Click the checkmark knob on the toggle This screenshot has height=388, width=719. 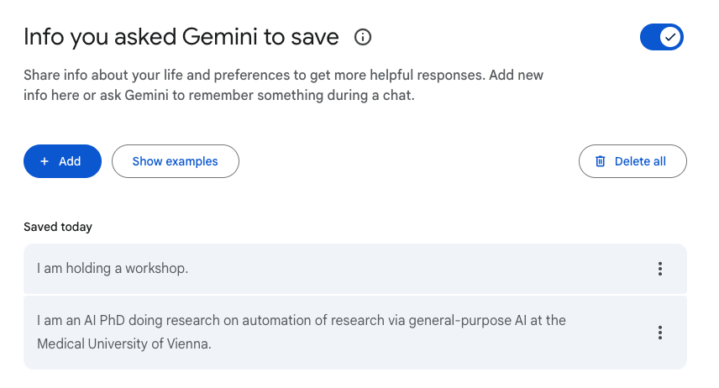[670, 37]
